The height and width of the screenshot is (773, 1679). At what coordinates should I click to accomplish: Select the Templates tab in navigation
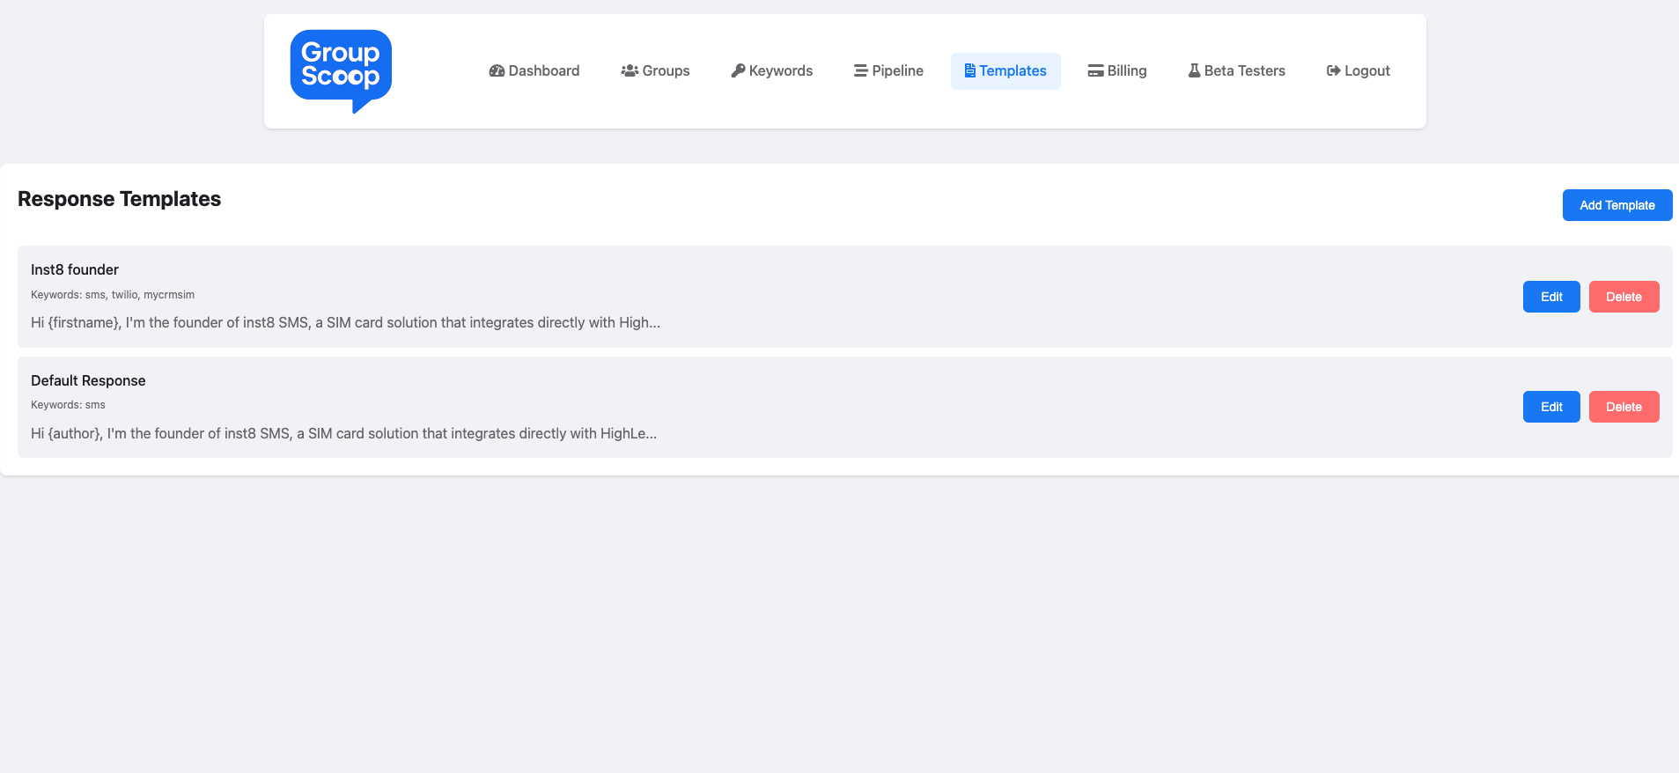click(x=1005, y=71)
